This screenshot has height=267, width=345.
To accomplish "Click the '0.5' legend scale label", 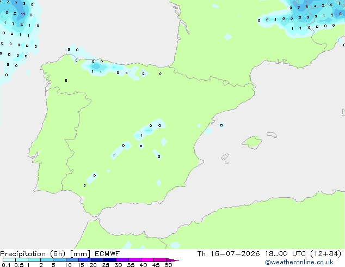I will coord(19,265).
